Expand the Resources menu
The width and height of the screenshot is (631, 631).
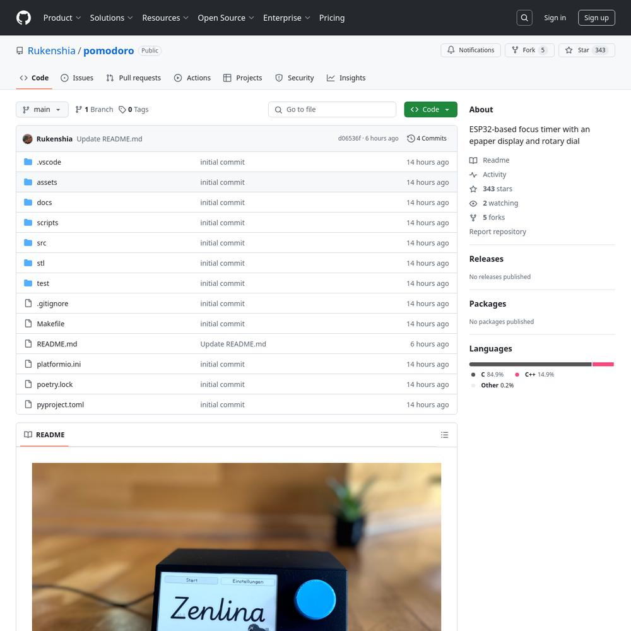tap(165, 18)
